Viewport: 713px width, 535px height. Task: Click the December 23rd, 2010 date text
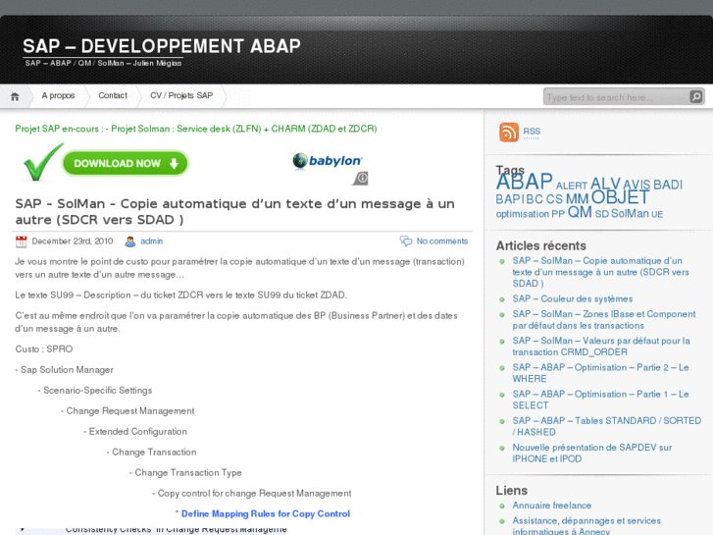click(x=73, y=241)
